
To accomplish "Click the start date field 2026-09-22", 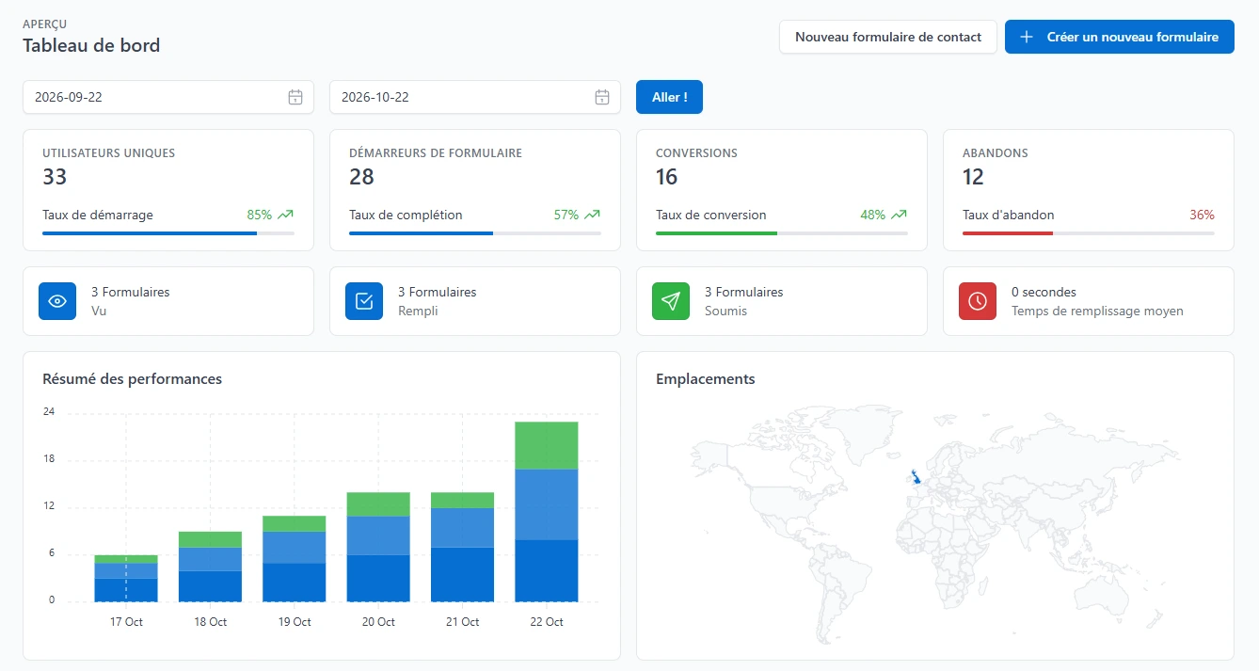I will [x=168, y=97].
